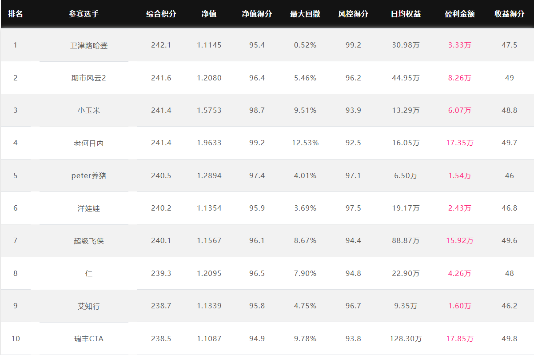The image size is (534, 355).
Task: Click contestant peter养猪
Action: [x=89, y=176]
